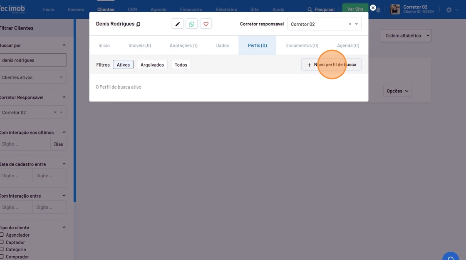
Task: Click the pencil edit icon beside client name
Action: (178, 24)
